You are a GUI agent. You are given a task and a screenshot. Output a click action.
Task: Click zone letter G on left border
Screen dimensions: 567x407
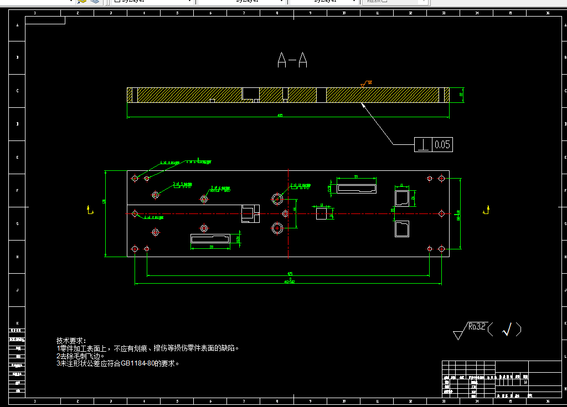[x=17, y=223]
